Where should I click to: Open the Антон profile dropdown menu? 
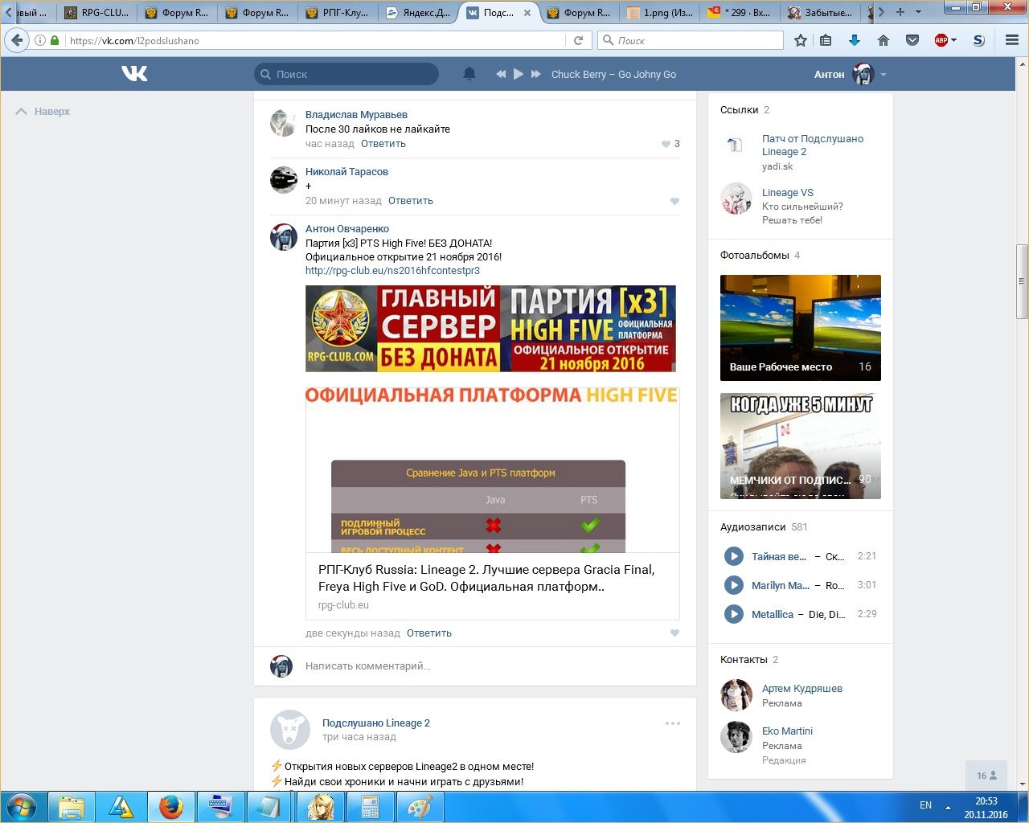(883, 75)
